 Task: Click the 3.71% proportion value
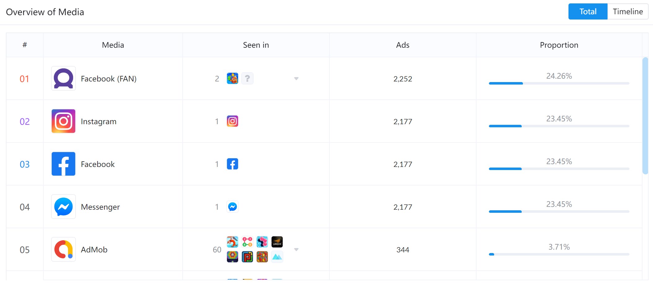[559, 247]
